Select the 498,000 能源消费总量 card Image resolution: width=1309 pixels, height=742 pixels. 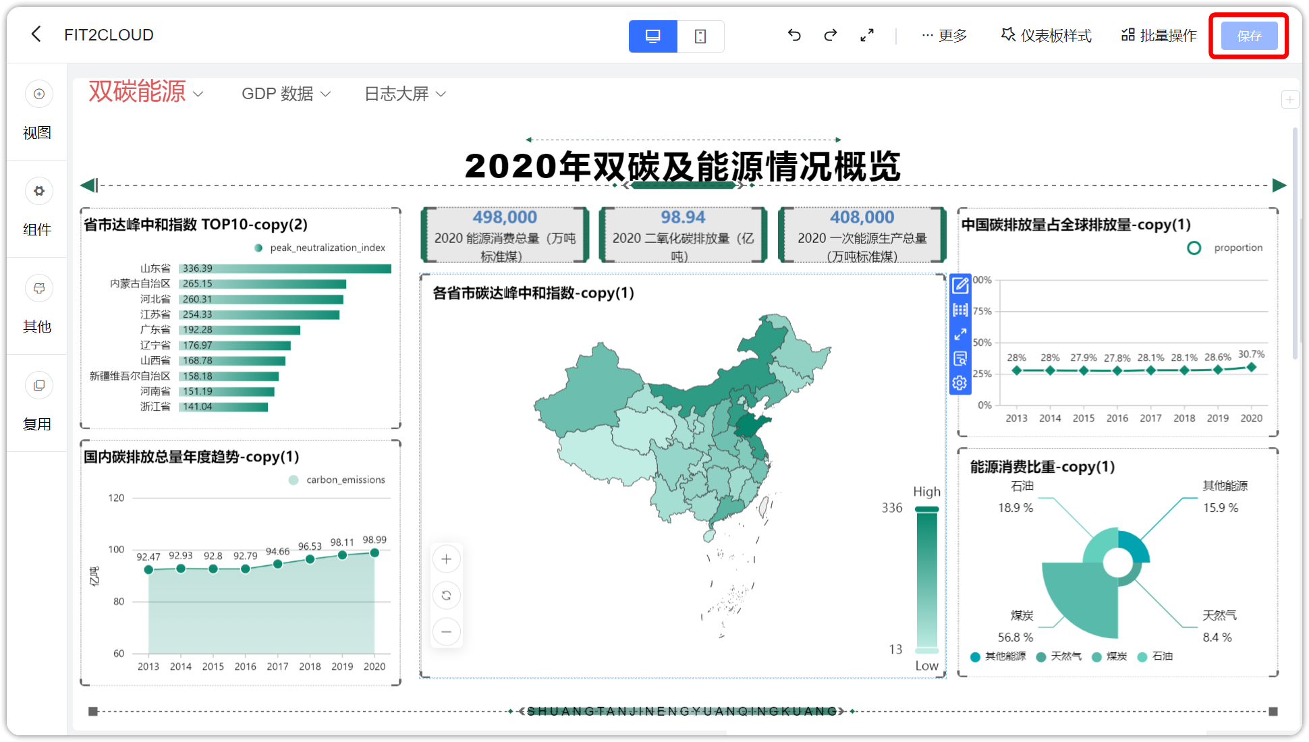[505, 235]
